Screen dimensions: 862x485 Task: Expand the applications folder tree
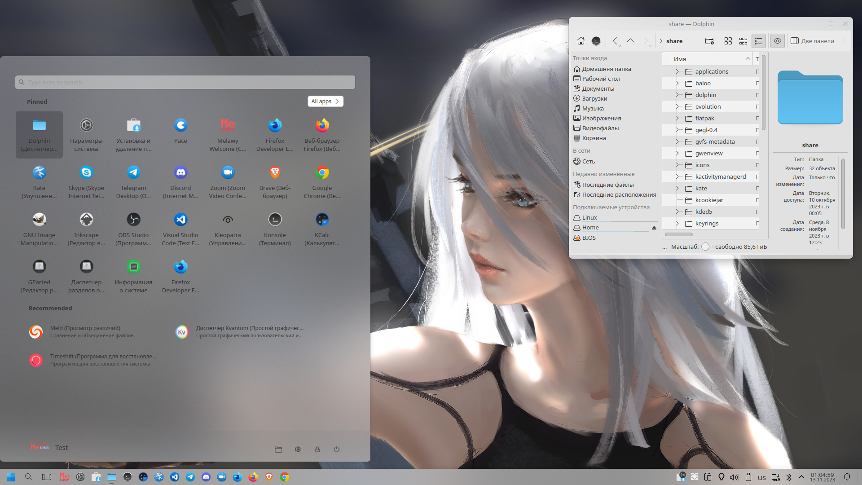point(677,71)
